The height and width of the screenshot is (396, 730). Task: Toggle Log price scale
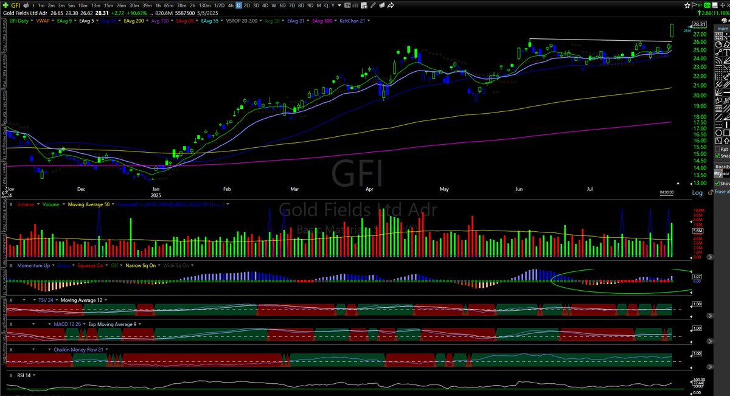pos(697,193)
